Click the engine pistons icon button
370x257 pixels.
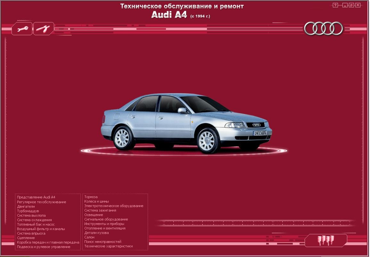click(326, 240)
